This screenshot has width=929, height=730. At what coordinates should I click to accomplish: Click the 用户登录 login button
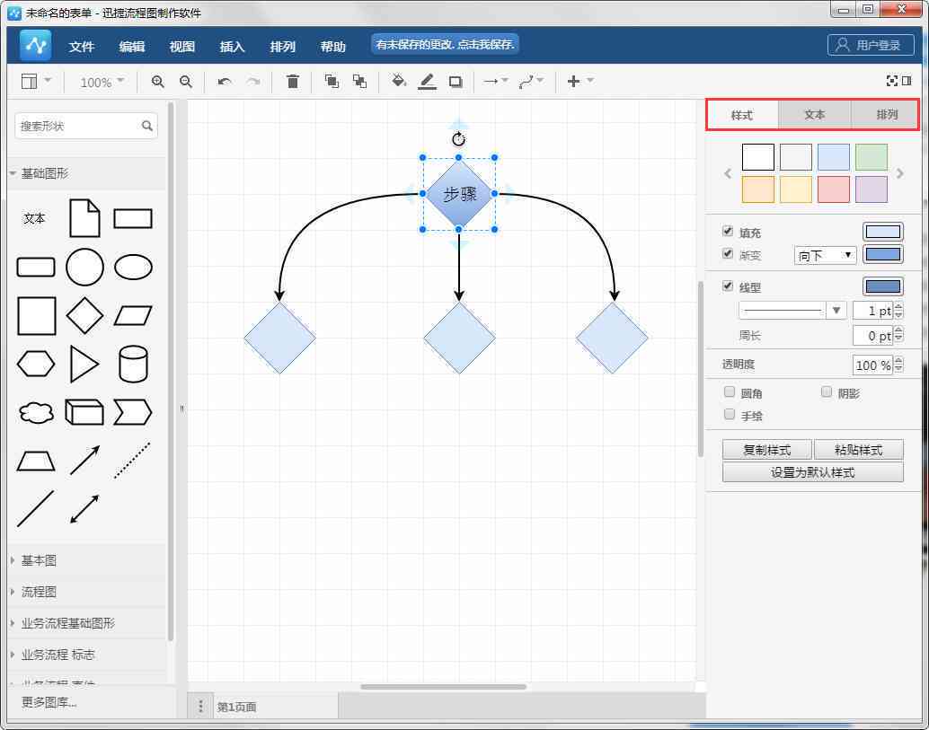coord(871,45)
